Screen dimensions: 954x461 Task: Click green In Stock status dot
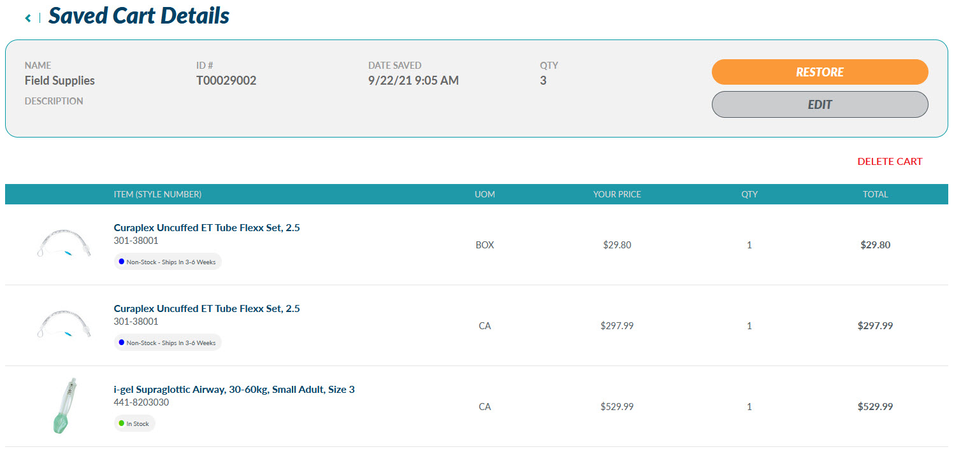[121, 423]
